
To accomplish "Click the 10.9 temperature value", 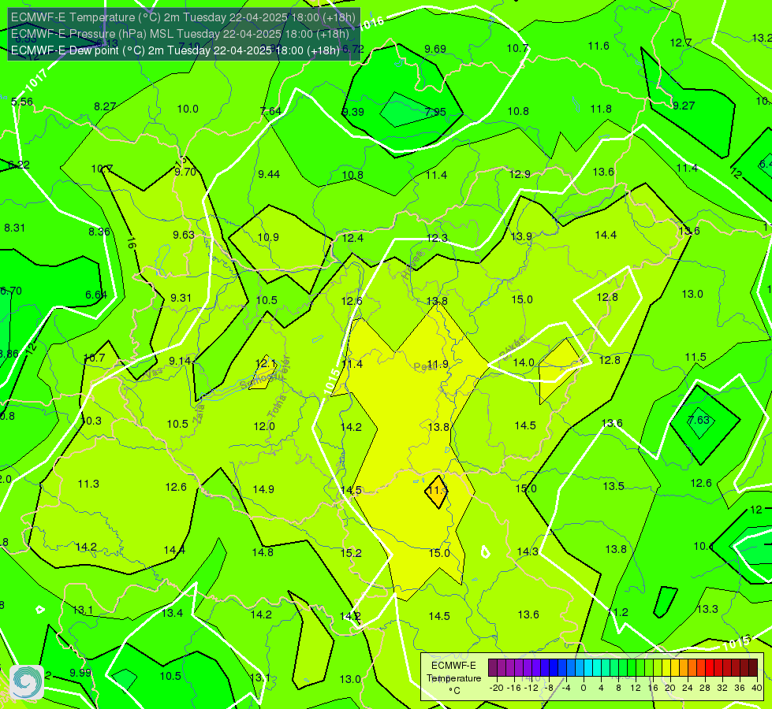I will (x=268, y=238).
